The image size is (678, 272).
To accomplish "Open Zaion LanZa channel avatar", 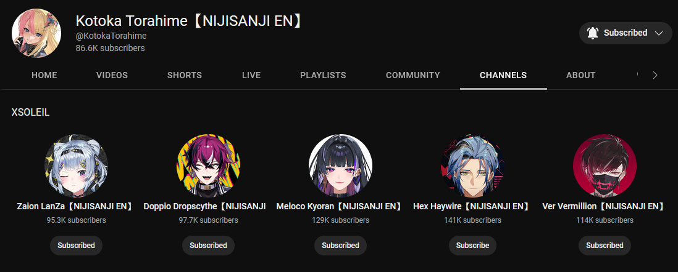I will pos(76,166).
